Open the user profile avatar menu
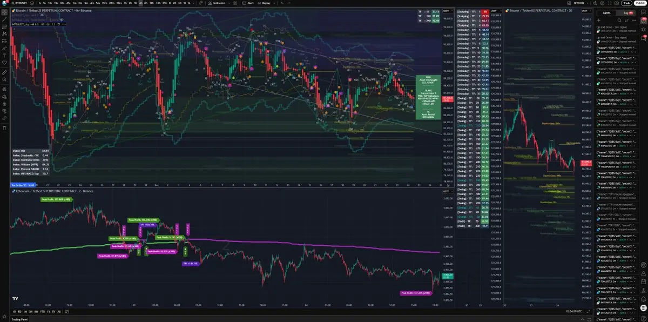648x322 pixels. pyautogui.click(x=4, y=3)
